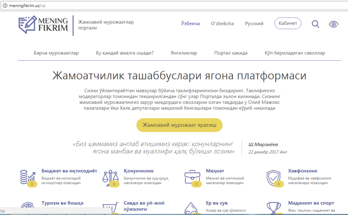Open Кўп бериладиган саволлар link
The width and height of the screenshot is (348, 215).
click(295, 53)
